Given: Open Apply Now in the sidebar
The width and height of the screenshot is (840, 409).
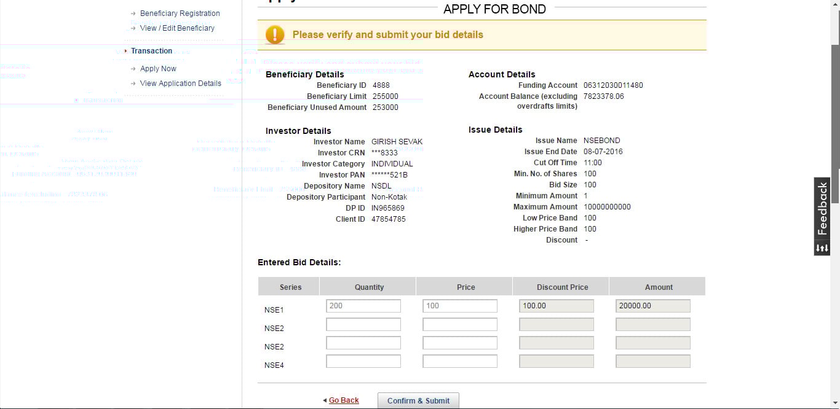Looking at the screenshot, I should coord(158,69).
